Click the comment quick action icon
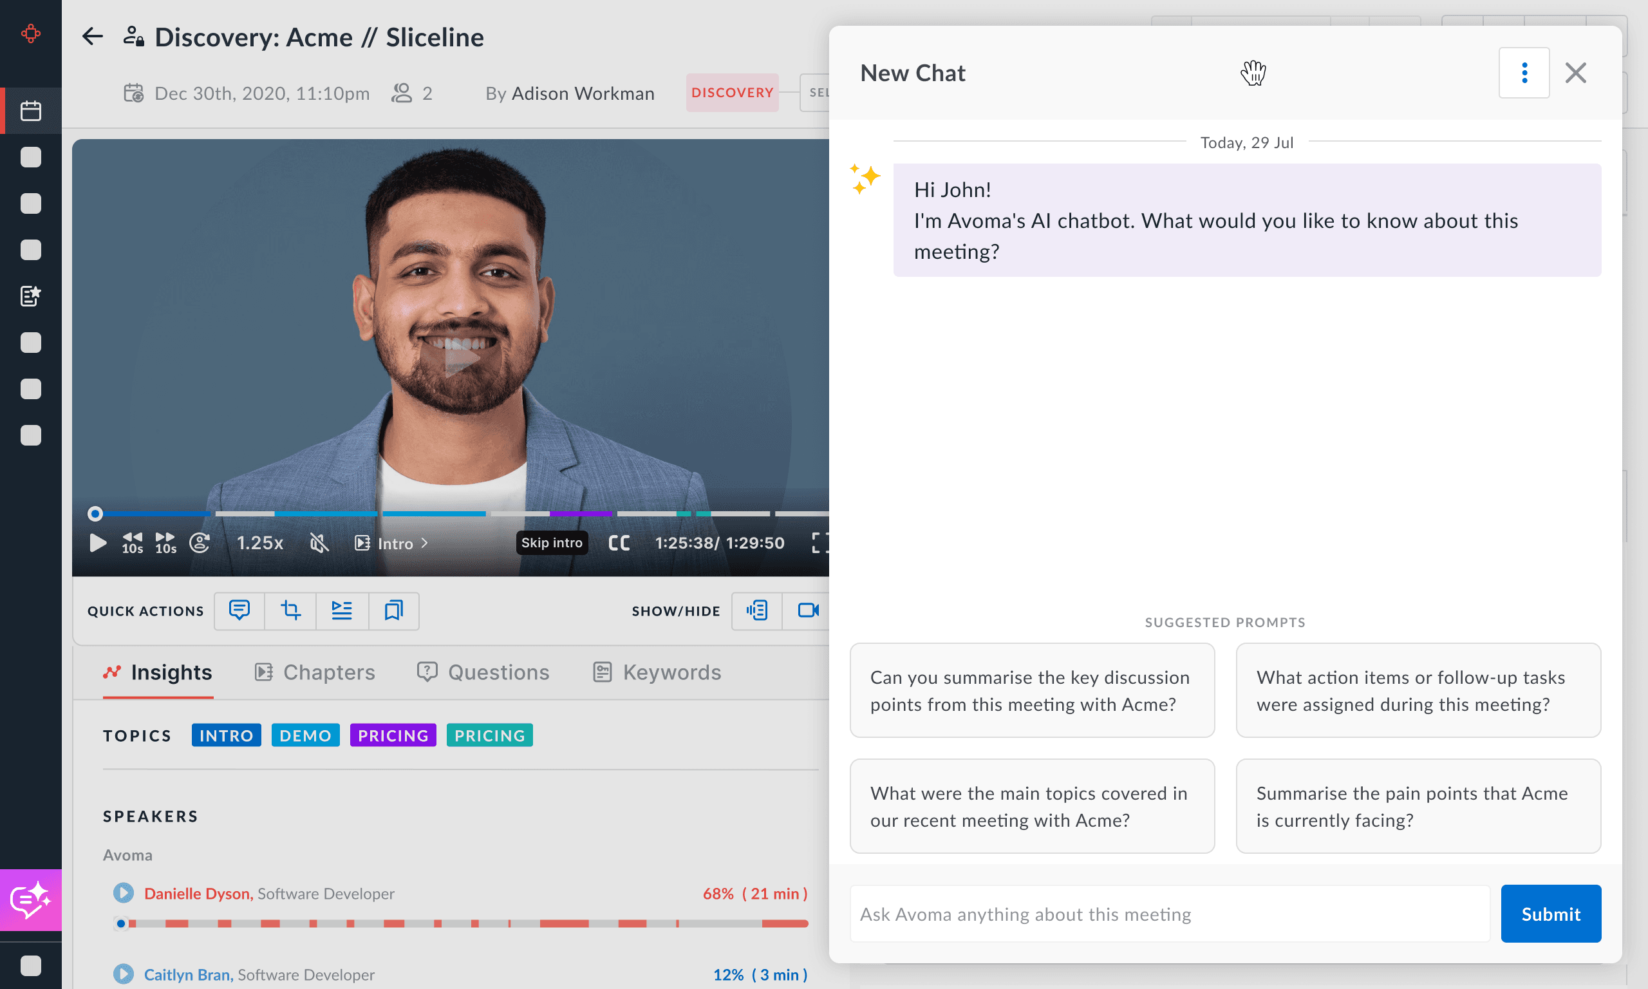The height and width of the screenshot is (989, 1648). click(239, 610)
